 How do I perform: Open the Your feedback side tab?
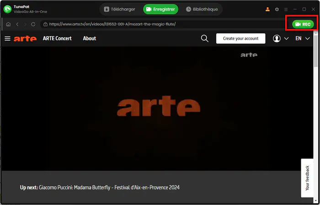[307, 178]
